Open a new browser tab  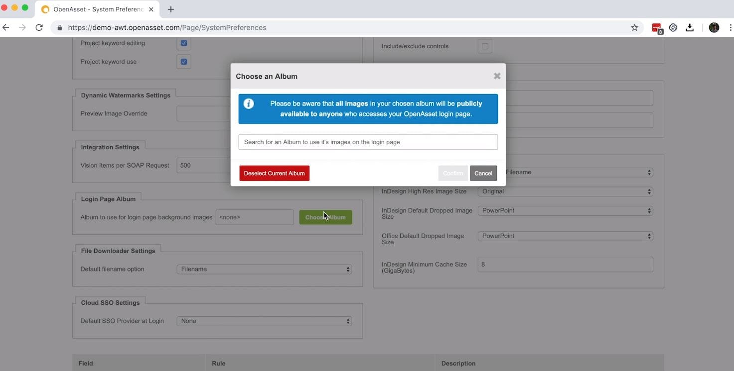(x=170, y=9)
